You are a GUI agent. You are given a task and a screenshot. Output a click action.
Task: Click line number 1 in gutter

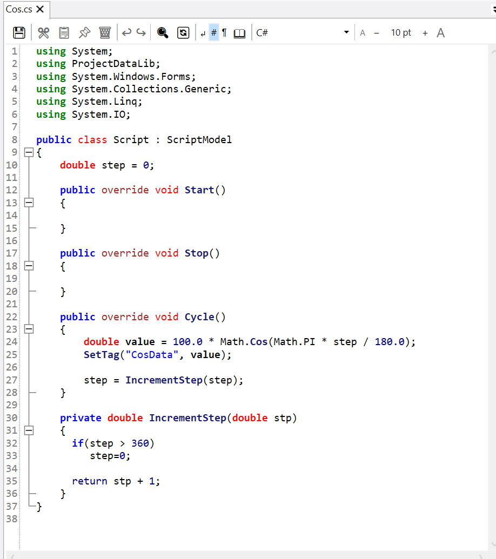pos(14,51)
